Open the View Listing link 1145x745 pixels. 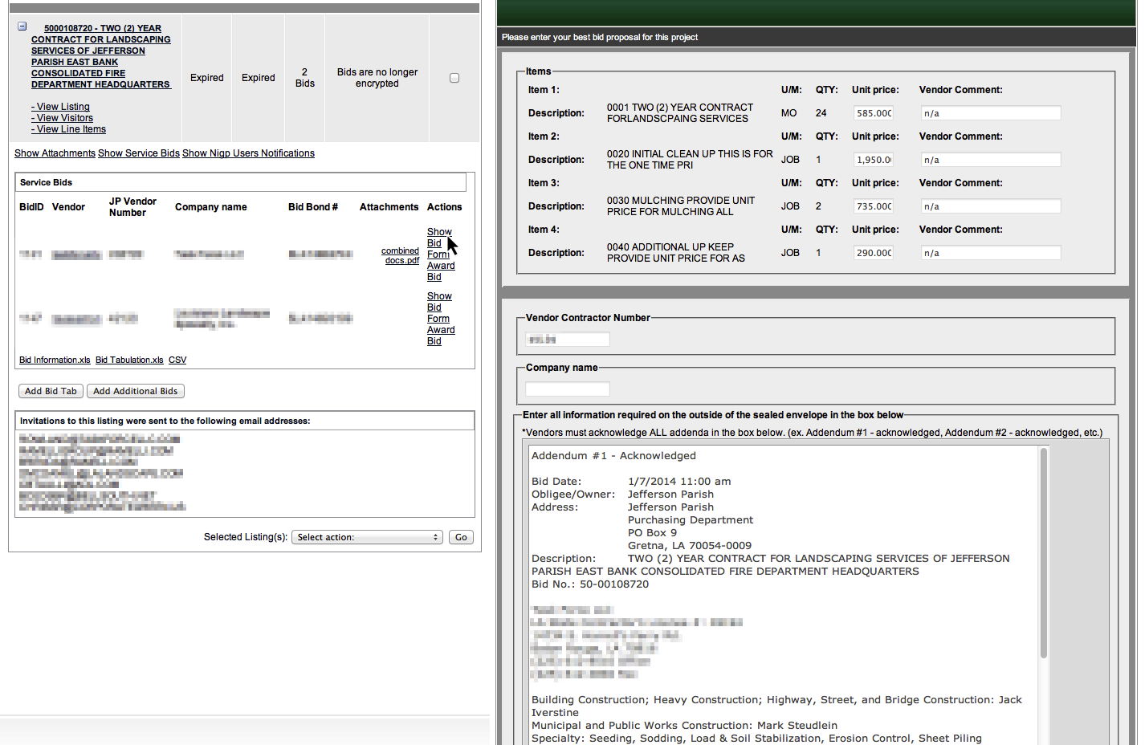(x=61, y=107)
